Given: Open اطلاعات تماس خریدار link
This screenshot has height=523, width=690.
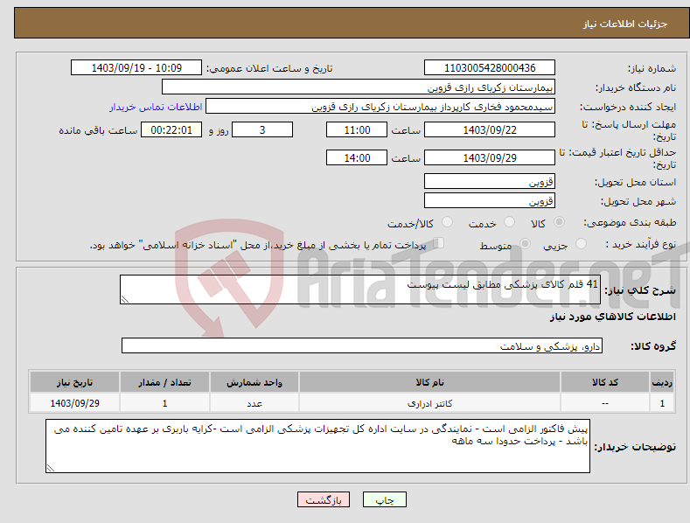Looking at the screenshot, I should (156, 107).
